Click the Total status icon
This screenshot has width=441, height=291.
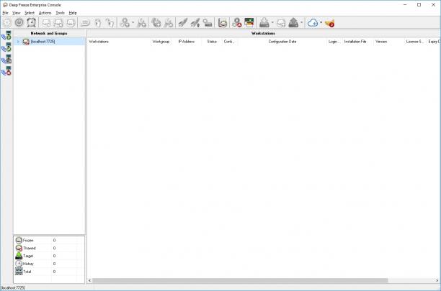pos(19,272)
